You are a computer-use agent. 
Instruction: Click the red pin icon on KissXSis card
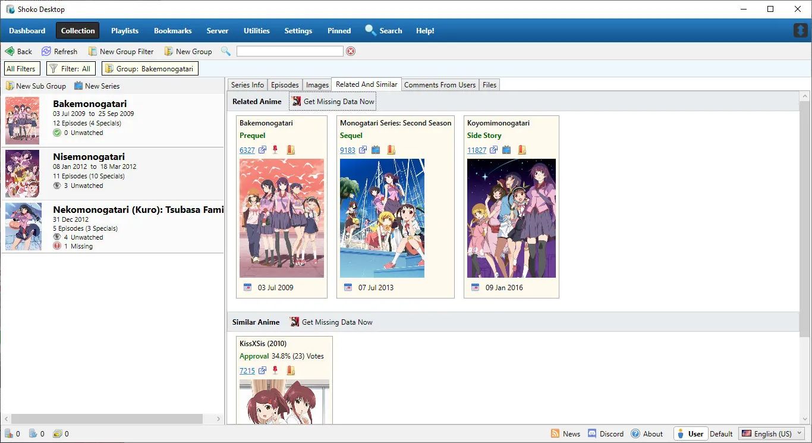pyautogui.click(x=275, y=370)
